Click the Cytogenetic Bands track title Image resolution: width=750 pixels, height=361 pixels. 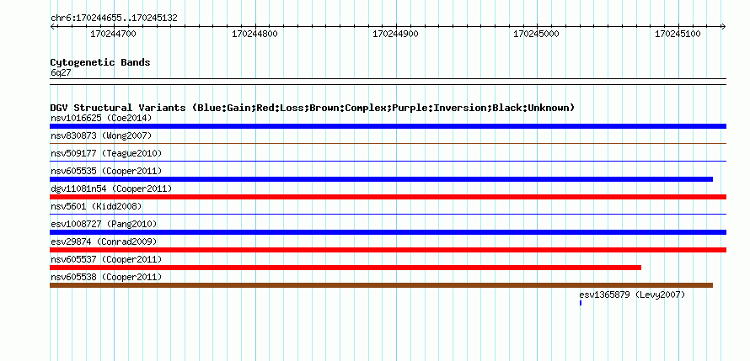[100, 62]
